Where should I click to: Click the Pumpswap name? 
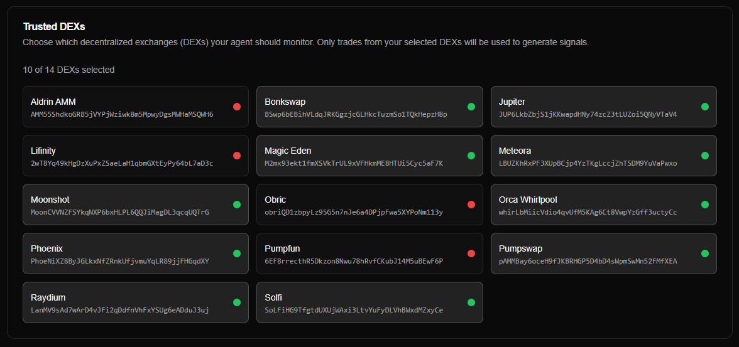pos(520,248)
